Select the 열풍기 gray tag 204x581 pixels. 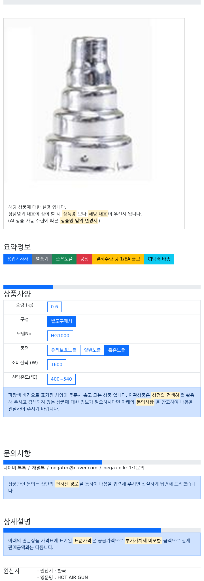(x=42, y=259)
